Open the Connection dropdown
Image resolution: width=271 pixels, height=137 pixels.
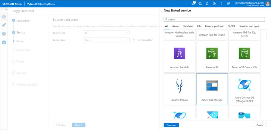click(x=106, y=40)
